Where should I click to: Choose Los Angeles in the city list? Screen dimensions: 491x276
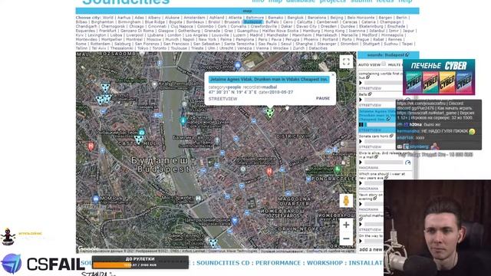[x=196, y=35]
